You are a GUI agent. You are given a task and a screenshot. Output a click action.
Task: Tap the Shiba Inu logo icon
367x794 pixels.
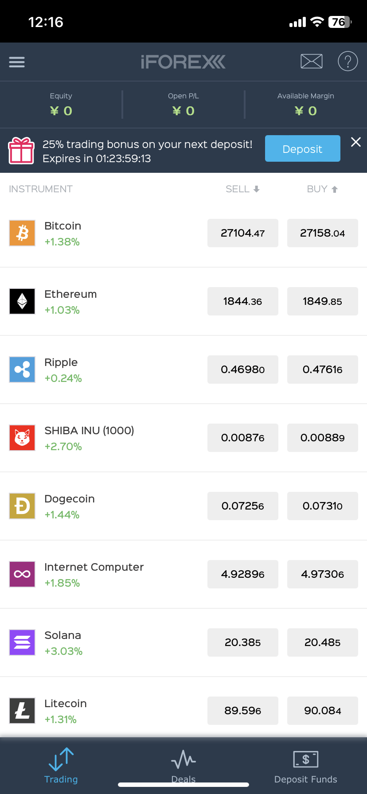pos(22,438)
